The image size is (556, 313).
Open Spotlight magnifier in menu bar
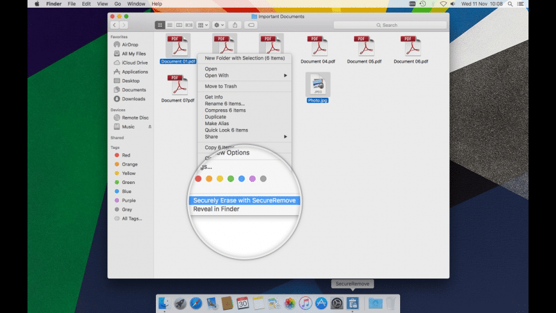510,4
